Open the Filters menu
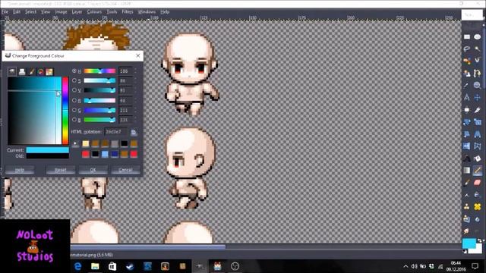Image resolution: width=486 pixels, height=273 pixels. [127, 12]
